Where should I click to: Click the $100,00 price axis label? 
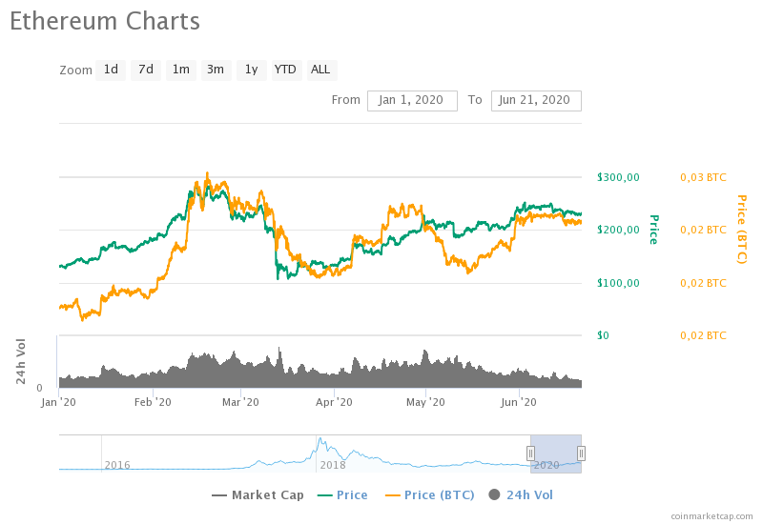coord(618,283)
